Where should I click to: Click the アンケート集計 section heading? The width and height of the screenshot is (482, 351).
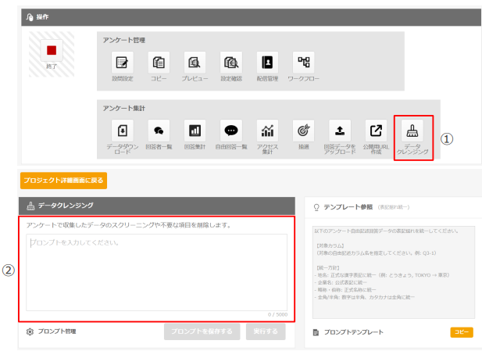124,109
